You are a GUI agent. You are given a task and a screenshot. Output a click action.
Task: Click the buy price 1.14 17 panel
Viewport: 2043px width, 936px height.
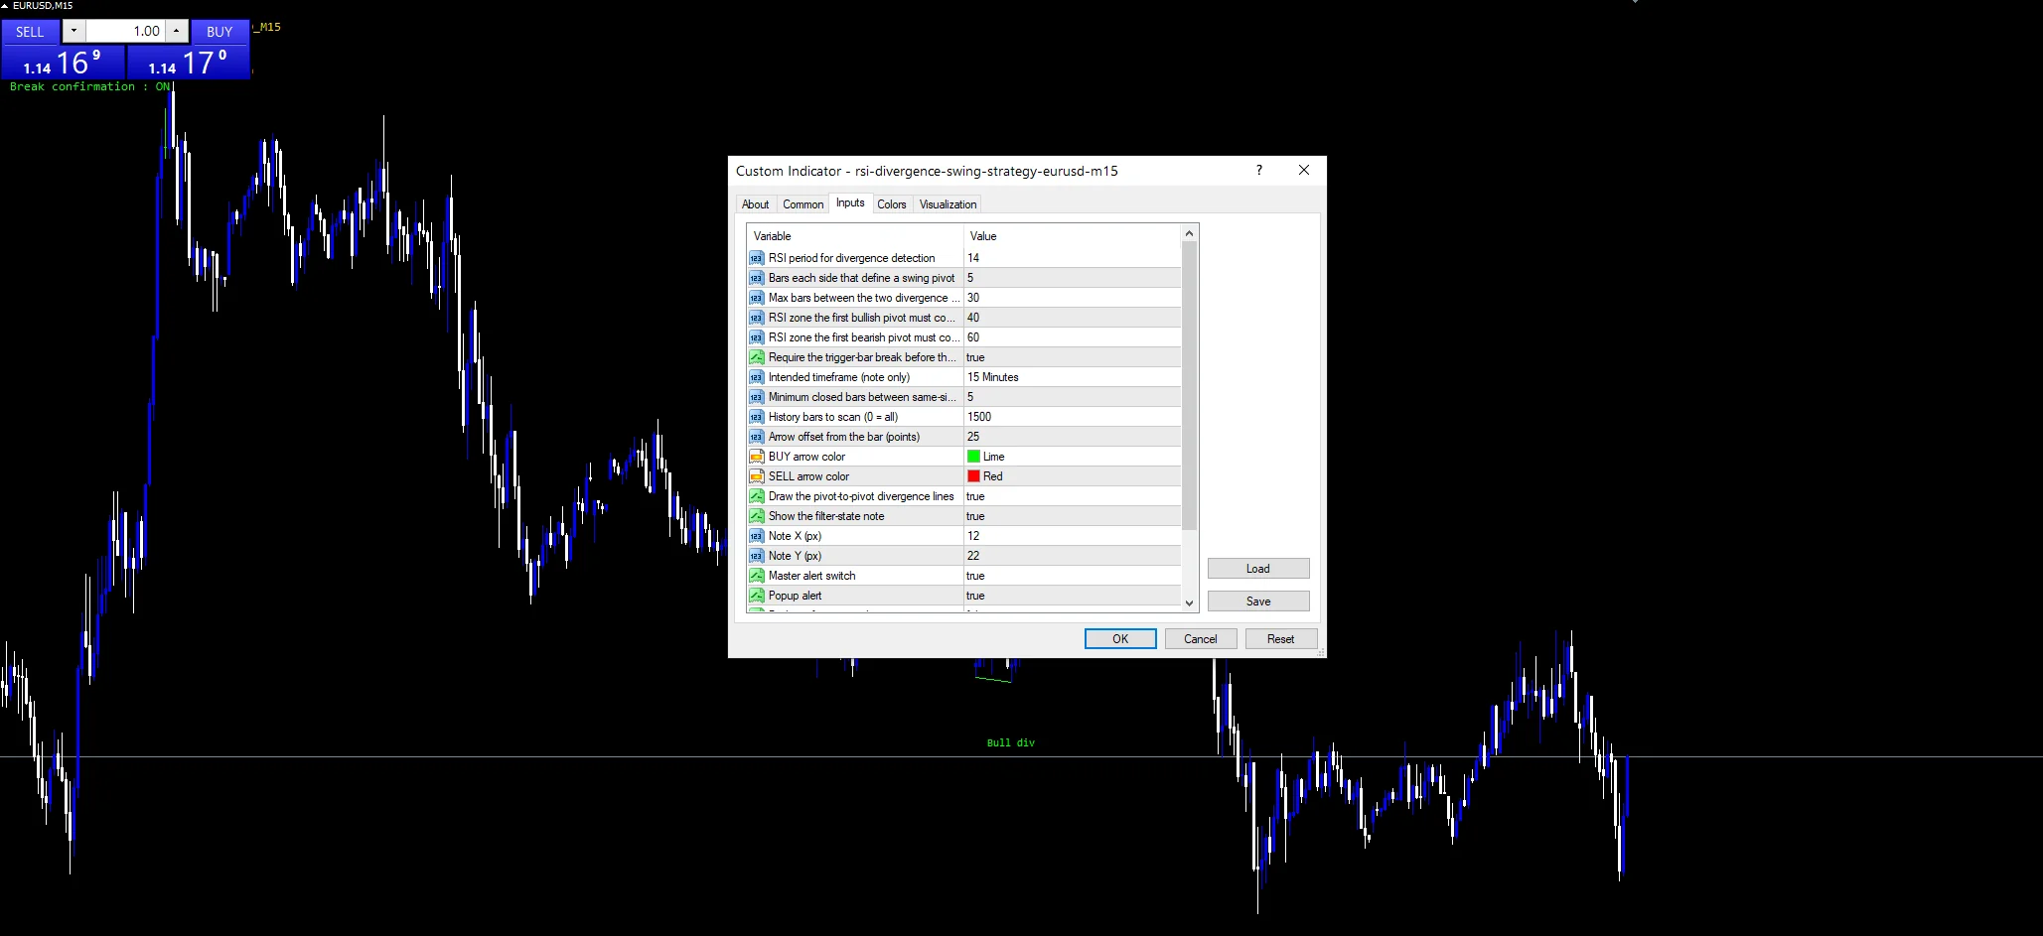click(189, 63)
